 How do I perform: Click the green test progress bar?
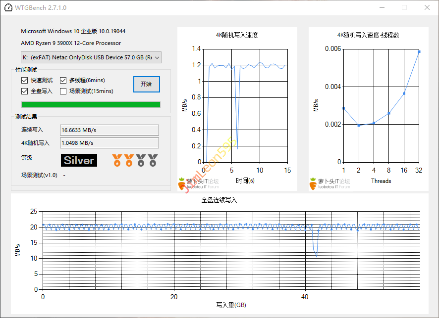(91, 104)
